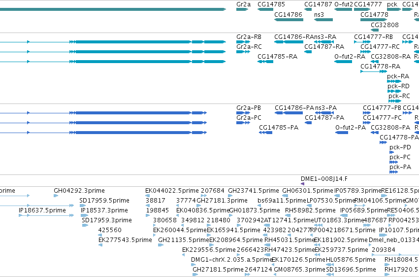
Task: Select the CG14778-PA protein feature
Action: click(384, 142)
